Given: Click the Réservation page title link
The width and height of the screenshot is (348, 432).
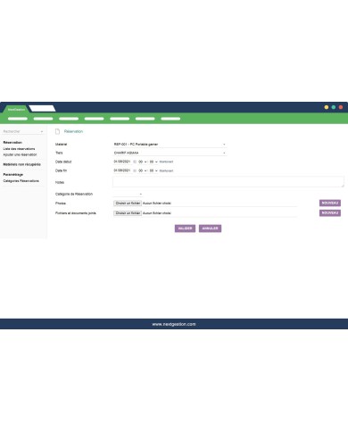Looking at the screenshot, I should pos(73,131).
